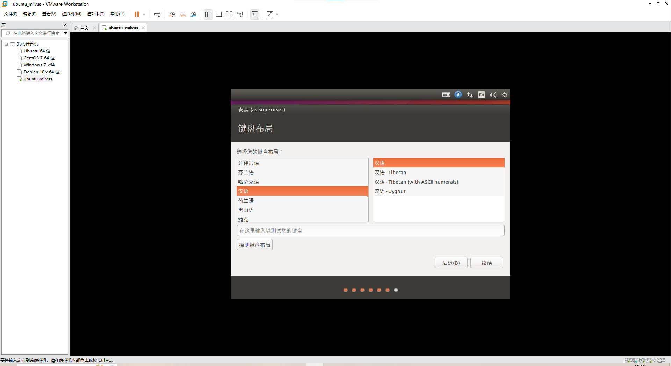Click the stretch guest display icon
Image resolution: width=671 pixels, height=366 pixels.
pos(270,14)
